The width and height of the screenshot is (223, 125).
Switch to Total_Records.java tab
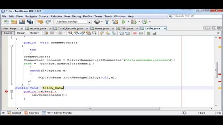pyautogui.click(x=70, y=28)
